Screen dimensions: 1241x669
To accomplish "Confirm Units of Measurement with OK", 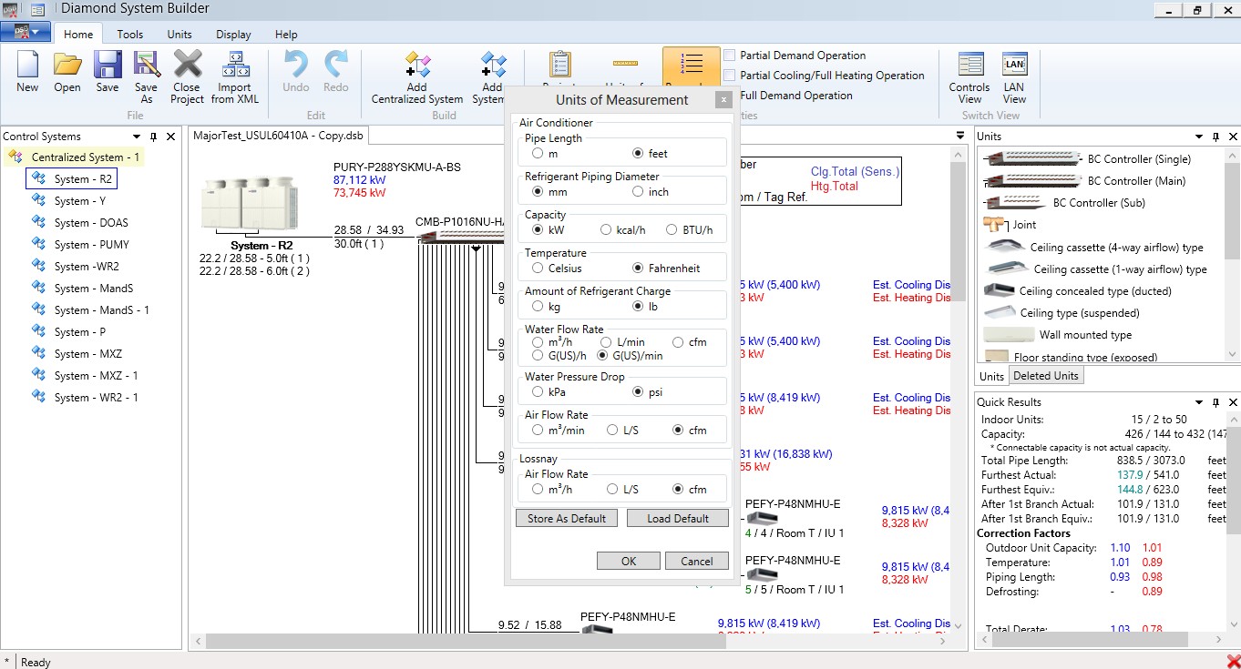I will pos(629,561).
